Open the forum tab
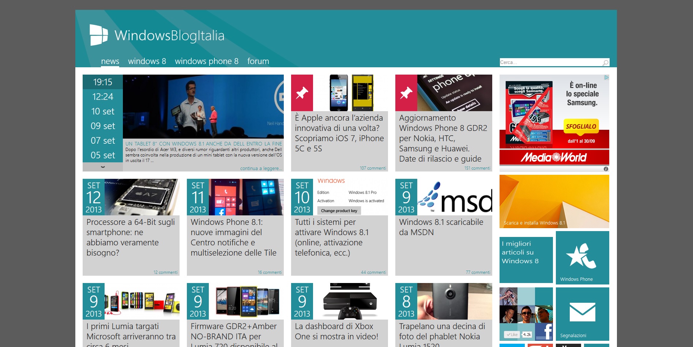The height and width of the screenshot is (347, 693). (258, 61)
